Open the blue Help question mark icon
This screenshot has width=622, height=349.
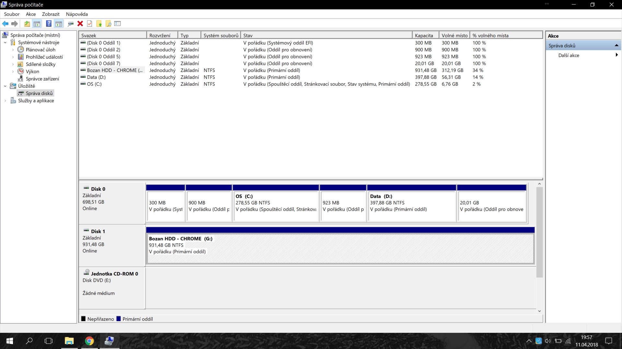(49, 24)
